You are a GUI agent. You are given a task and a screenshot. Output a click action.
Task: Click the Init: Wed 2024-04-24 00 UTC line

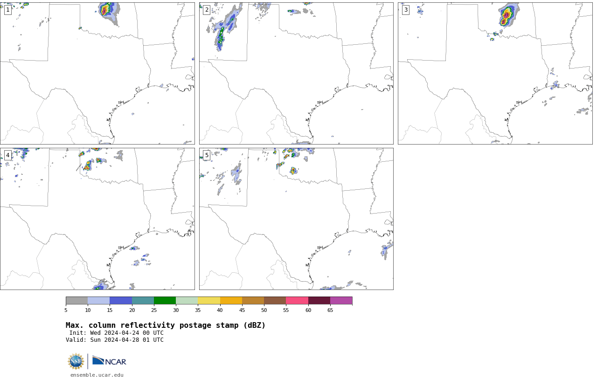tap(117, 333)
